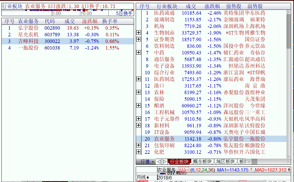
Task: Click the 行业板块 column header in sector list
Action: (167, 6)
